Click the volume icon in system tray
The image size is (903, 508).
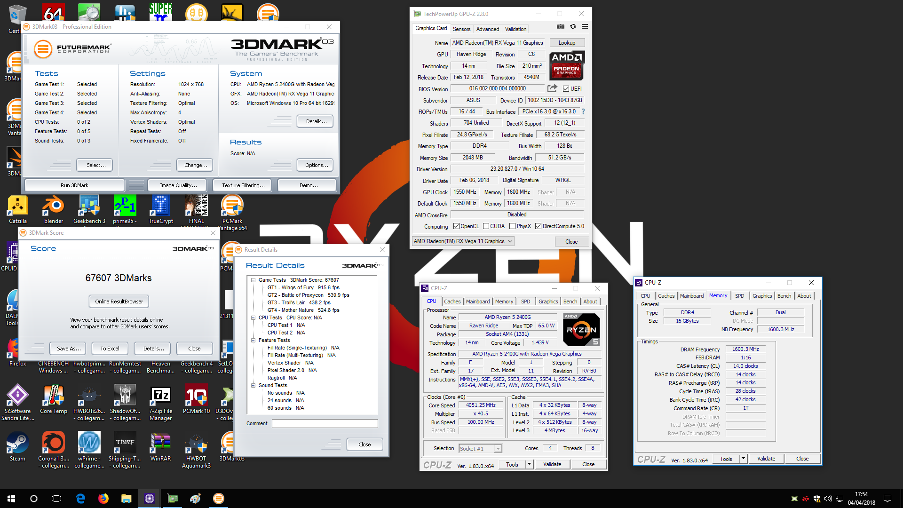[x=828, y=499]
